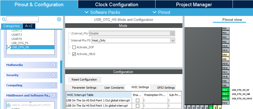Enable End Point 1 Out interrupt checkbox

(137, 100)
